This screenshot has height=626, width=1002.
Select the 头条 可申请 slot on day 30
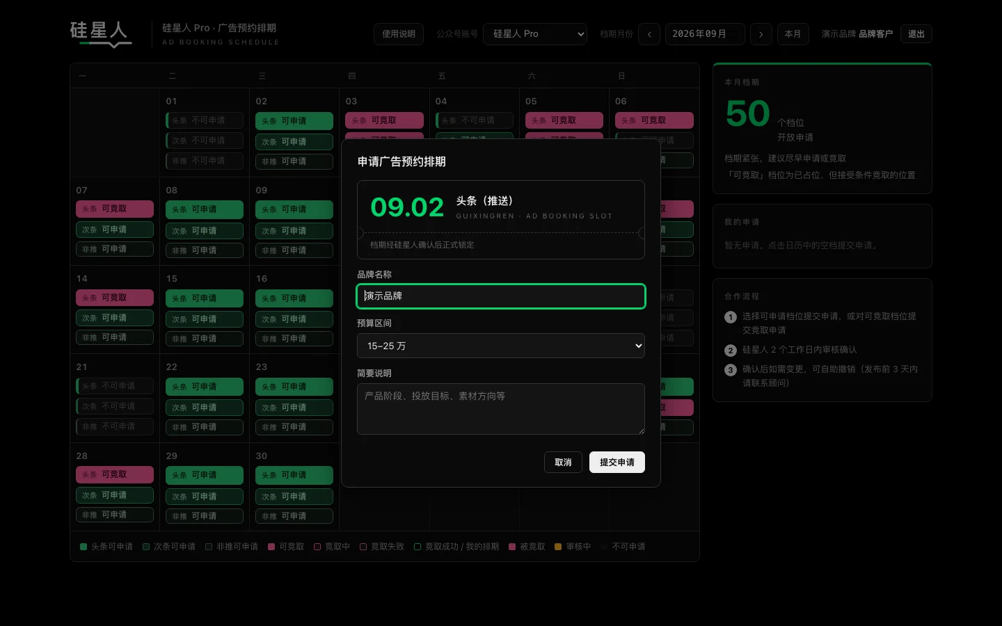point(294,475)
